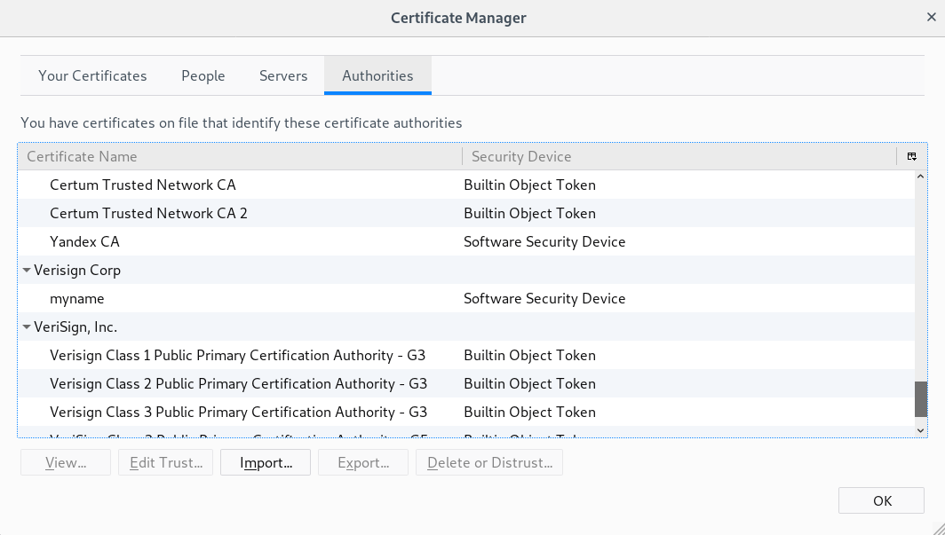Click Builtin Object Token for Class 1 G3
The height and width of the screenshot is (535, 945).
pos(529,355)
